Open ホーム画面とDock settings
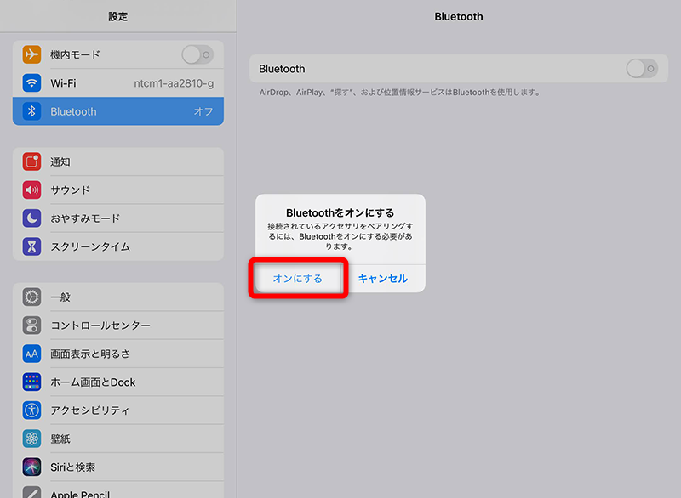Image resolution: width=681 pixels, height=498 pixels. pyautogui.click(x=118, y=382)
